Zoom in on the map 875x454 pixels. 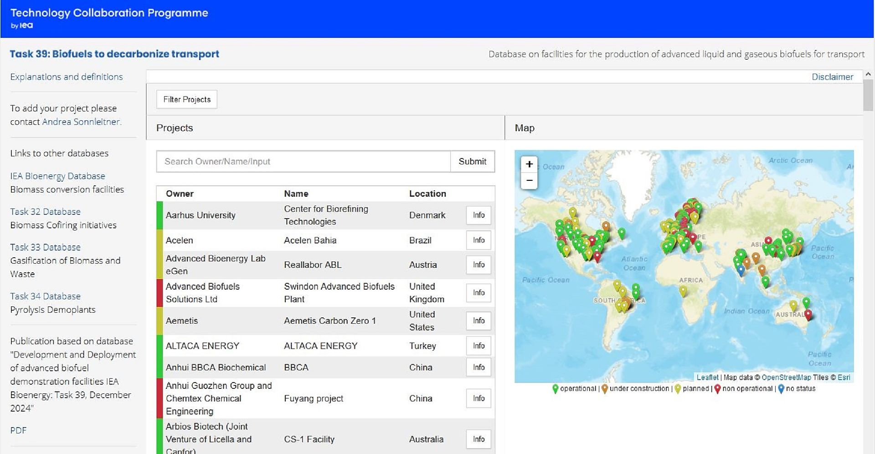[x=529, y=164]
